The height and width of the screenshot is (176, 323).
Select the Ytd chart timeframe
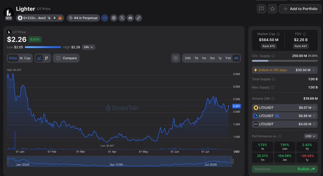[x=228, y=58]
